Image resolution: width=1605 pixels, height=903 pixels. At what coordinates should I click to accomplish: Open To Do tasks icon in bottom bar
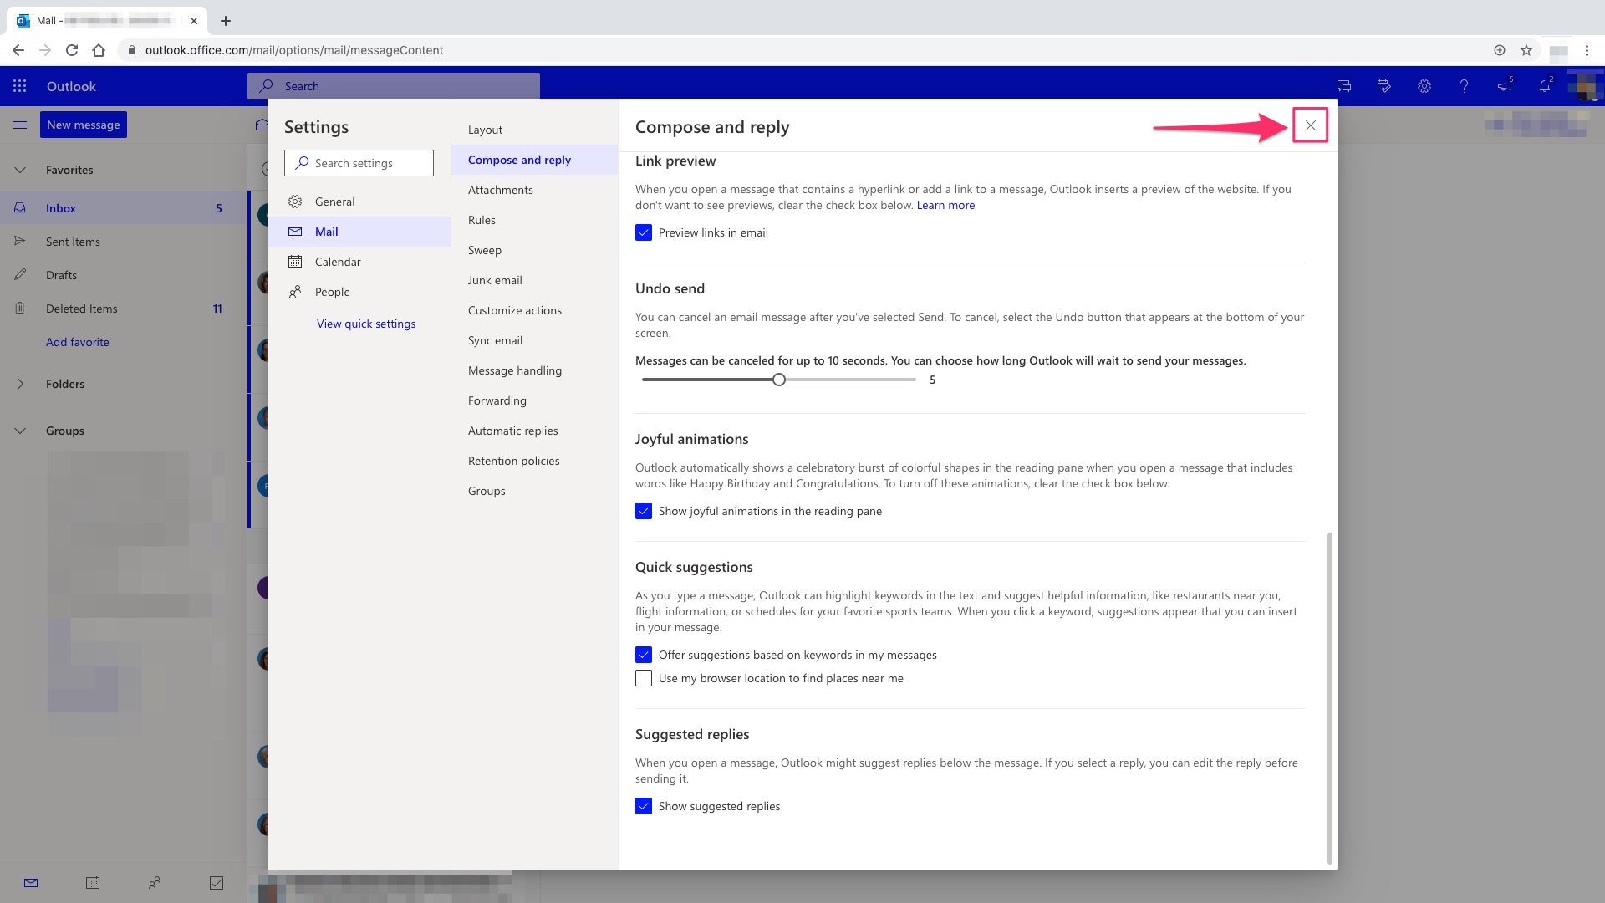(217, 883)
